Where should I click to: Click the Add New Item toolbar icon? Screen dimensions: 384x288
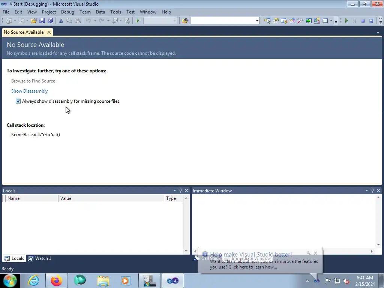pos(21,21)
